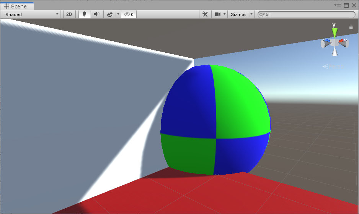Focus the scene search All field

(308, 15)
